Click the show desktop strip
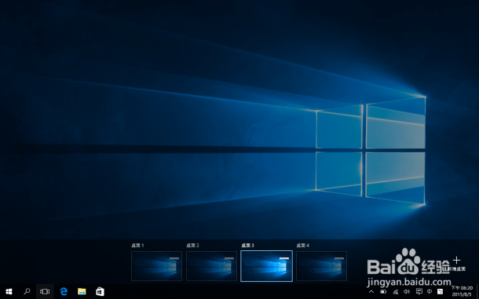 coord(477,292)
